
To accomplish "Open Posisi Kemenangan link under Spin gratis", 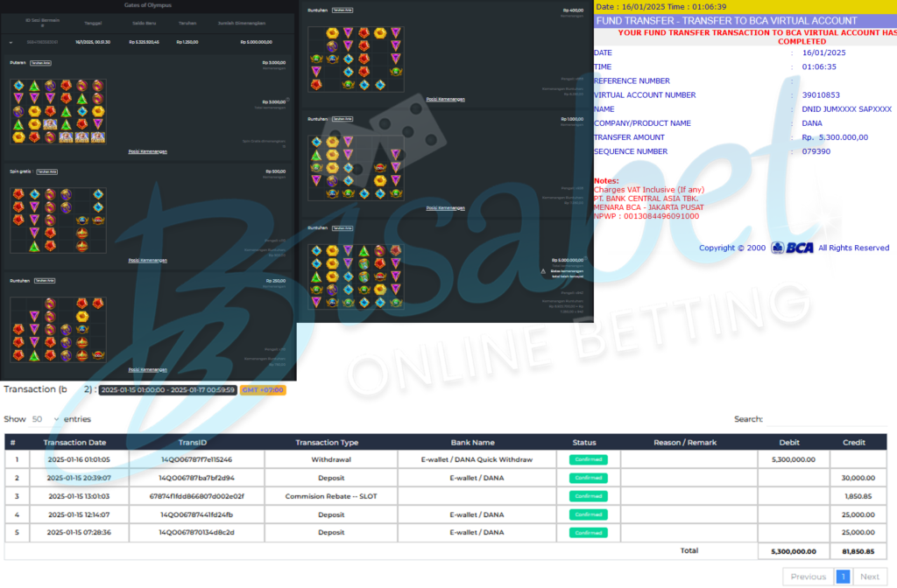I will pyautogui.click(x=147, y=260).
